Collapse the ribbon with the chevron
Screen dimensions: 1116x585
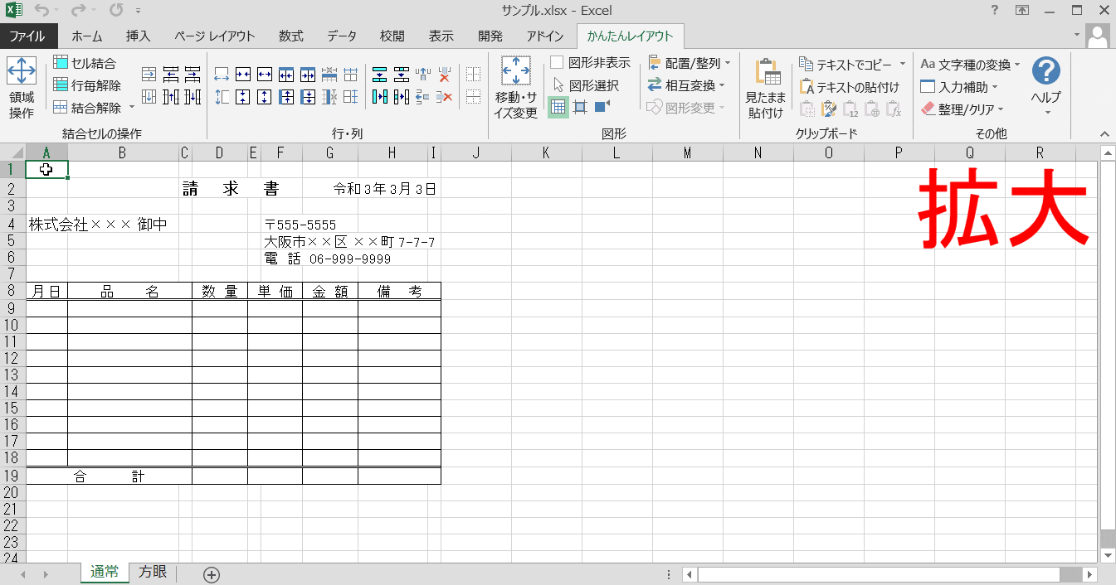click(1104, 134)
